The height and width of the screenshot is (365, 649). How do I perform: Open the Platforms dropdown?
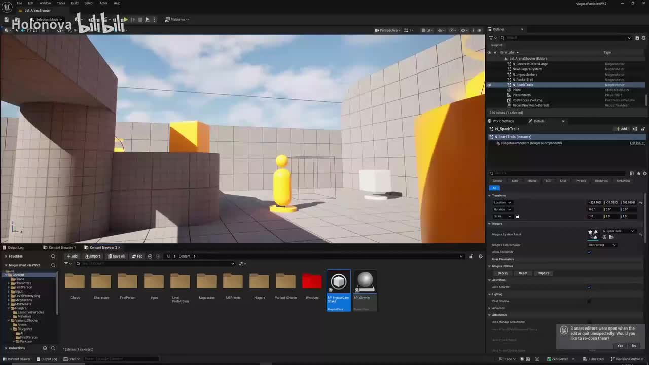click(177, 20)
